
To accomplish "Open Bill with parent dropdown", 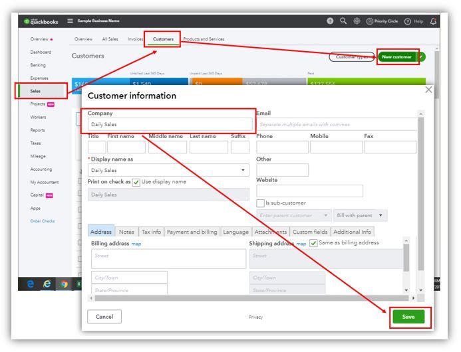I will click(x=360, y=215).
